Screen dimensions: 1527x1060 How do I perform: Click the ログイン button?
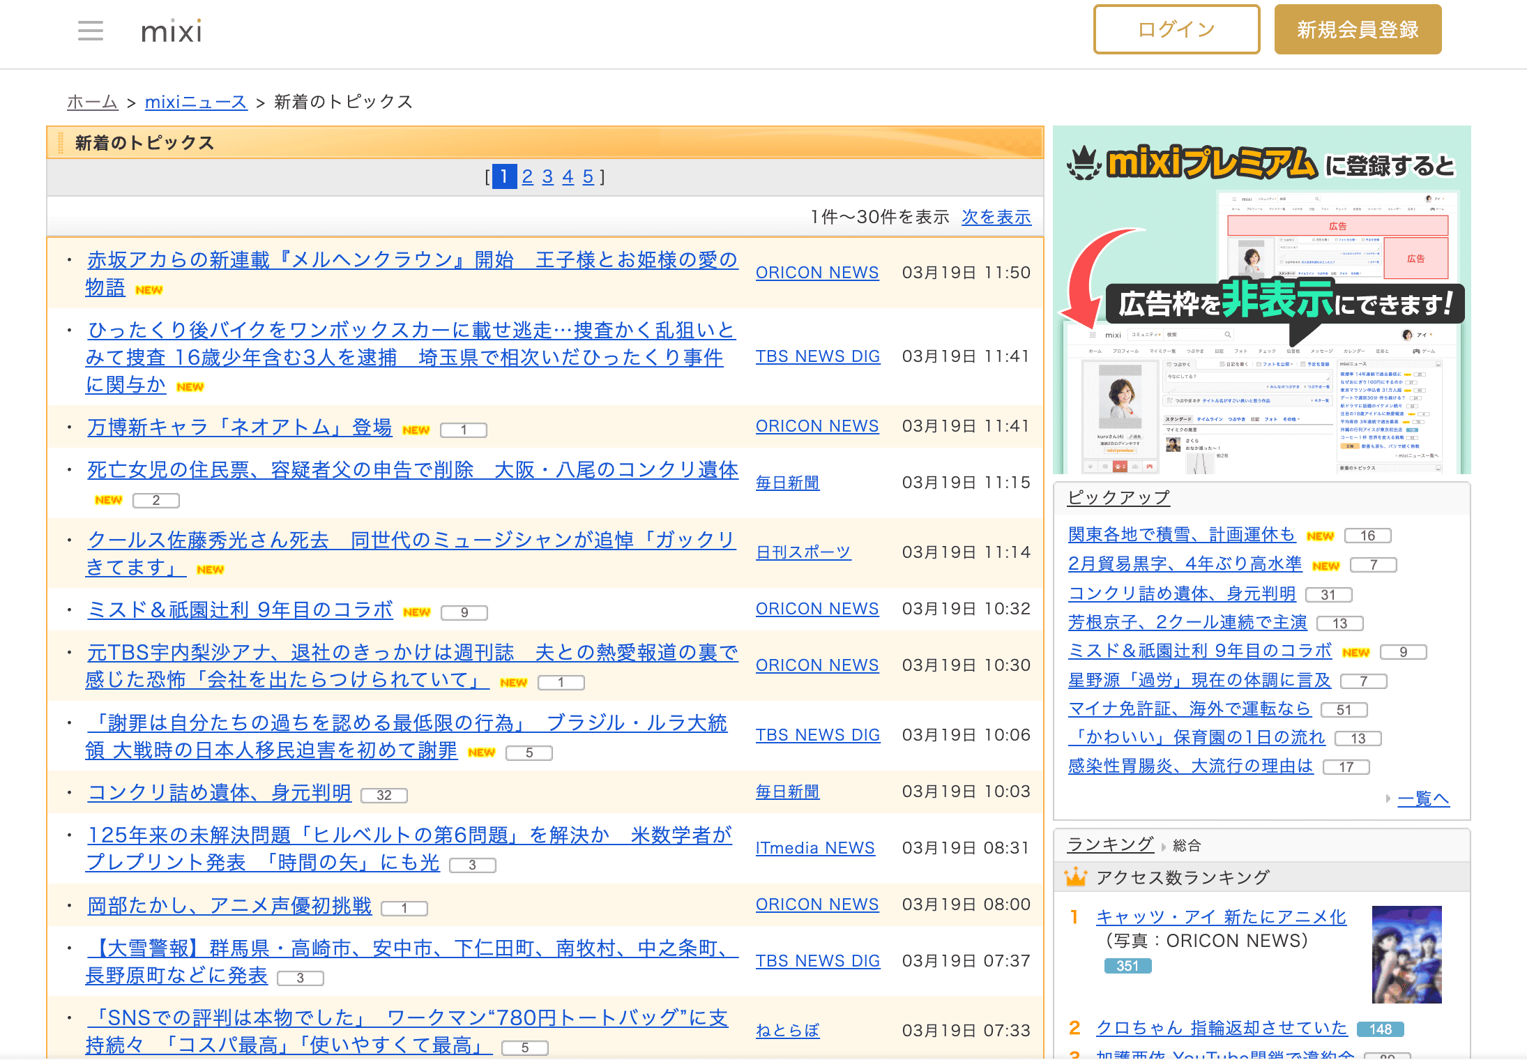pos(1176,29)
